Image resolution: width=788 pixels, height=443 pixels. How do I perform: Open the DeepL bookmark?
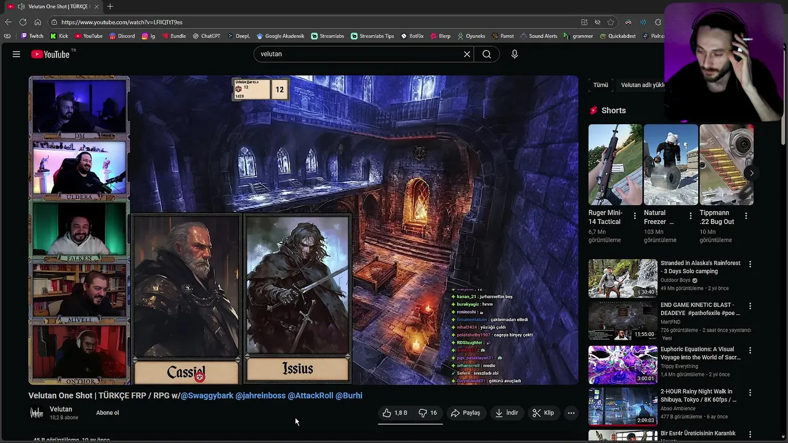[x=238, y=36]
